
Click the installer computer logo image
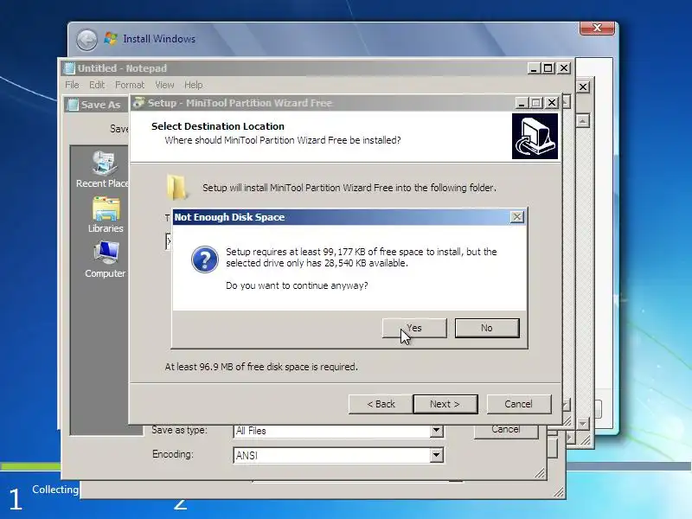coord(535,136)
